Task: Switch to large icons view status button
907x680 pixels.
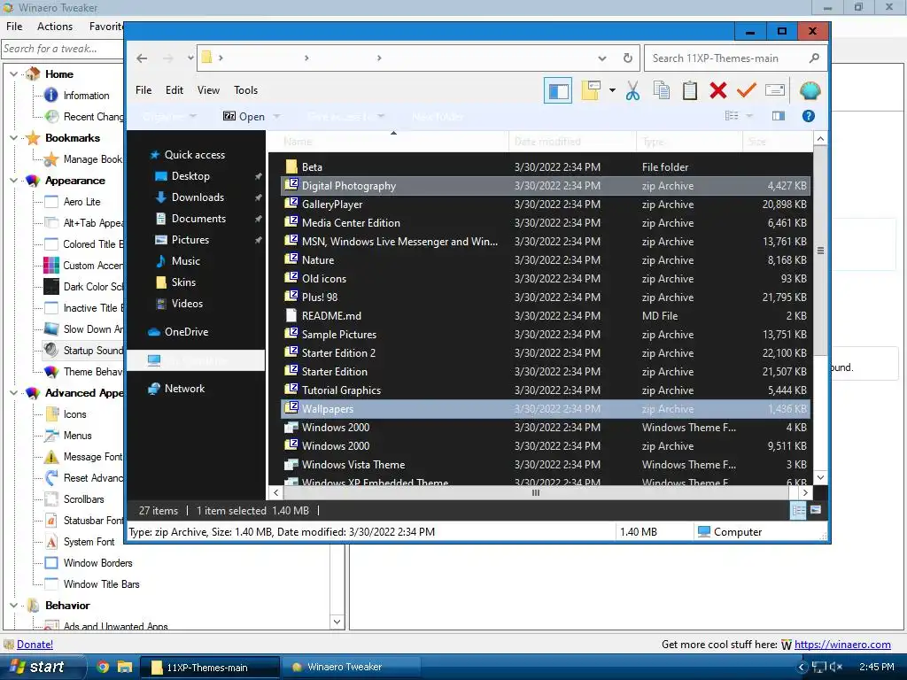Action: click(816, 510)
